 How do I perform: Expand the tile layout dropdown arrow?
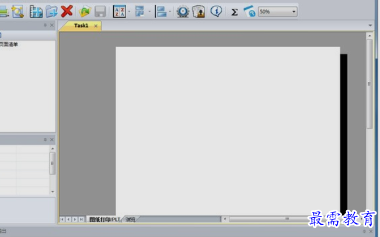[x=149, y=12]
